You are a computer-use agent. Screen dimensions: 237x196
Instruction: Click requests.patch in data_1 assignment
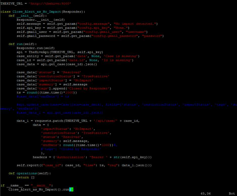(49, 121)
